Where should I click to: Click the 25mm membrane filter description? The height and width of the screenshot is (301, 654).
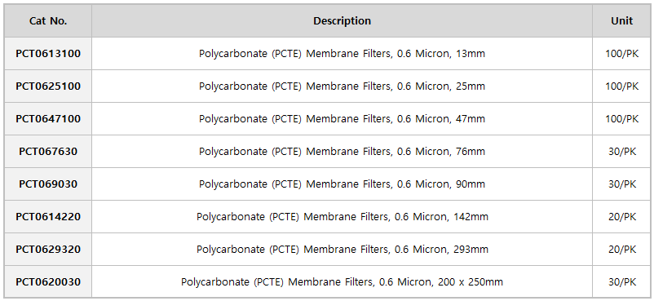342,86
